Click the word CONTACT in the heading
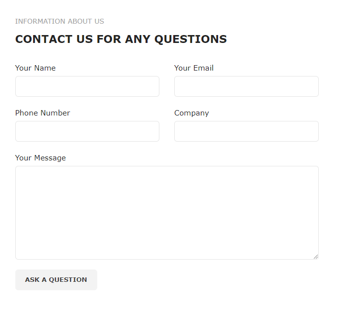This screenshot has width=340, height=309. 43,39
